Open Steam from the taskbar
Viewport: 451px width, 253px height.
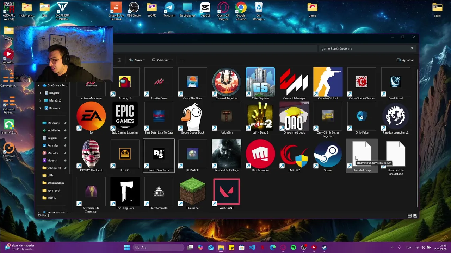[324, 247]
